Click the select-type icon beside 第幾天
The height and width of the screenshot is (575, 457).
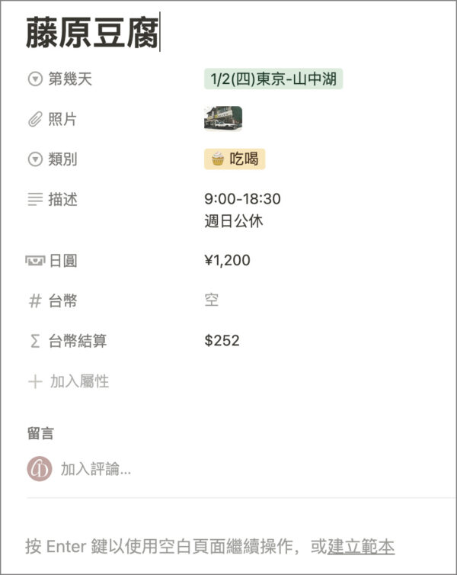pos(34,79)
